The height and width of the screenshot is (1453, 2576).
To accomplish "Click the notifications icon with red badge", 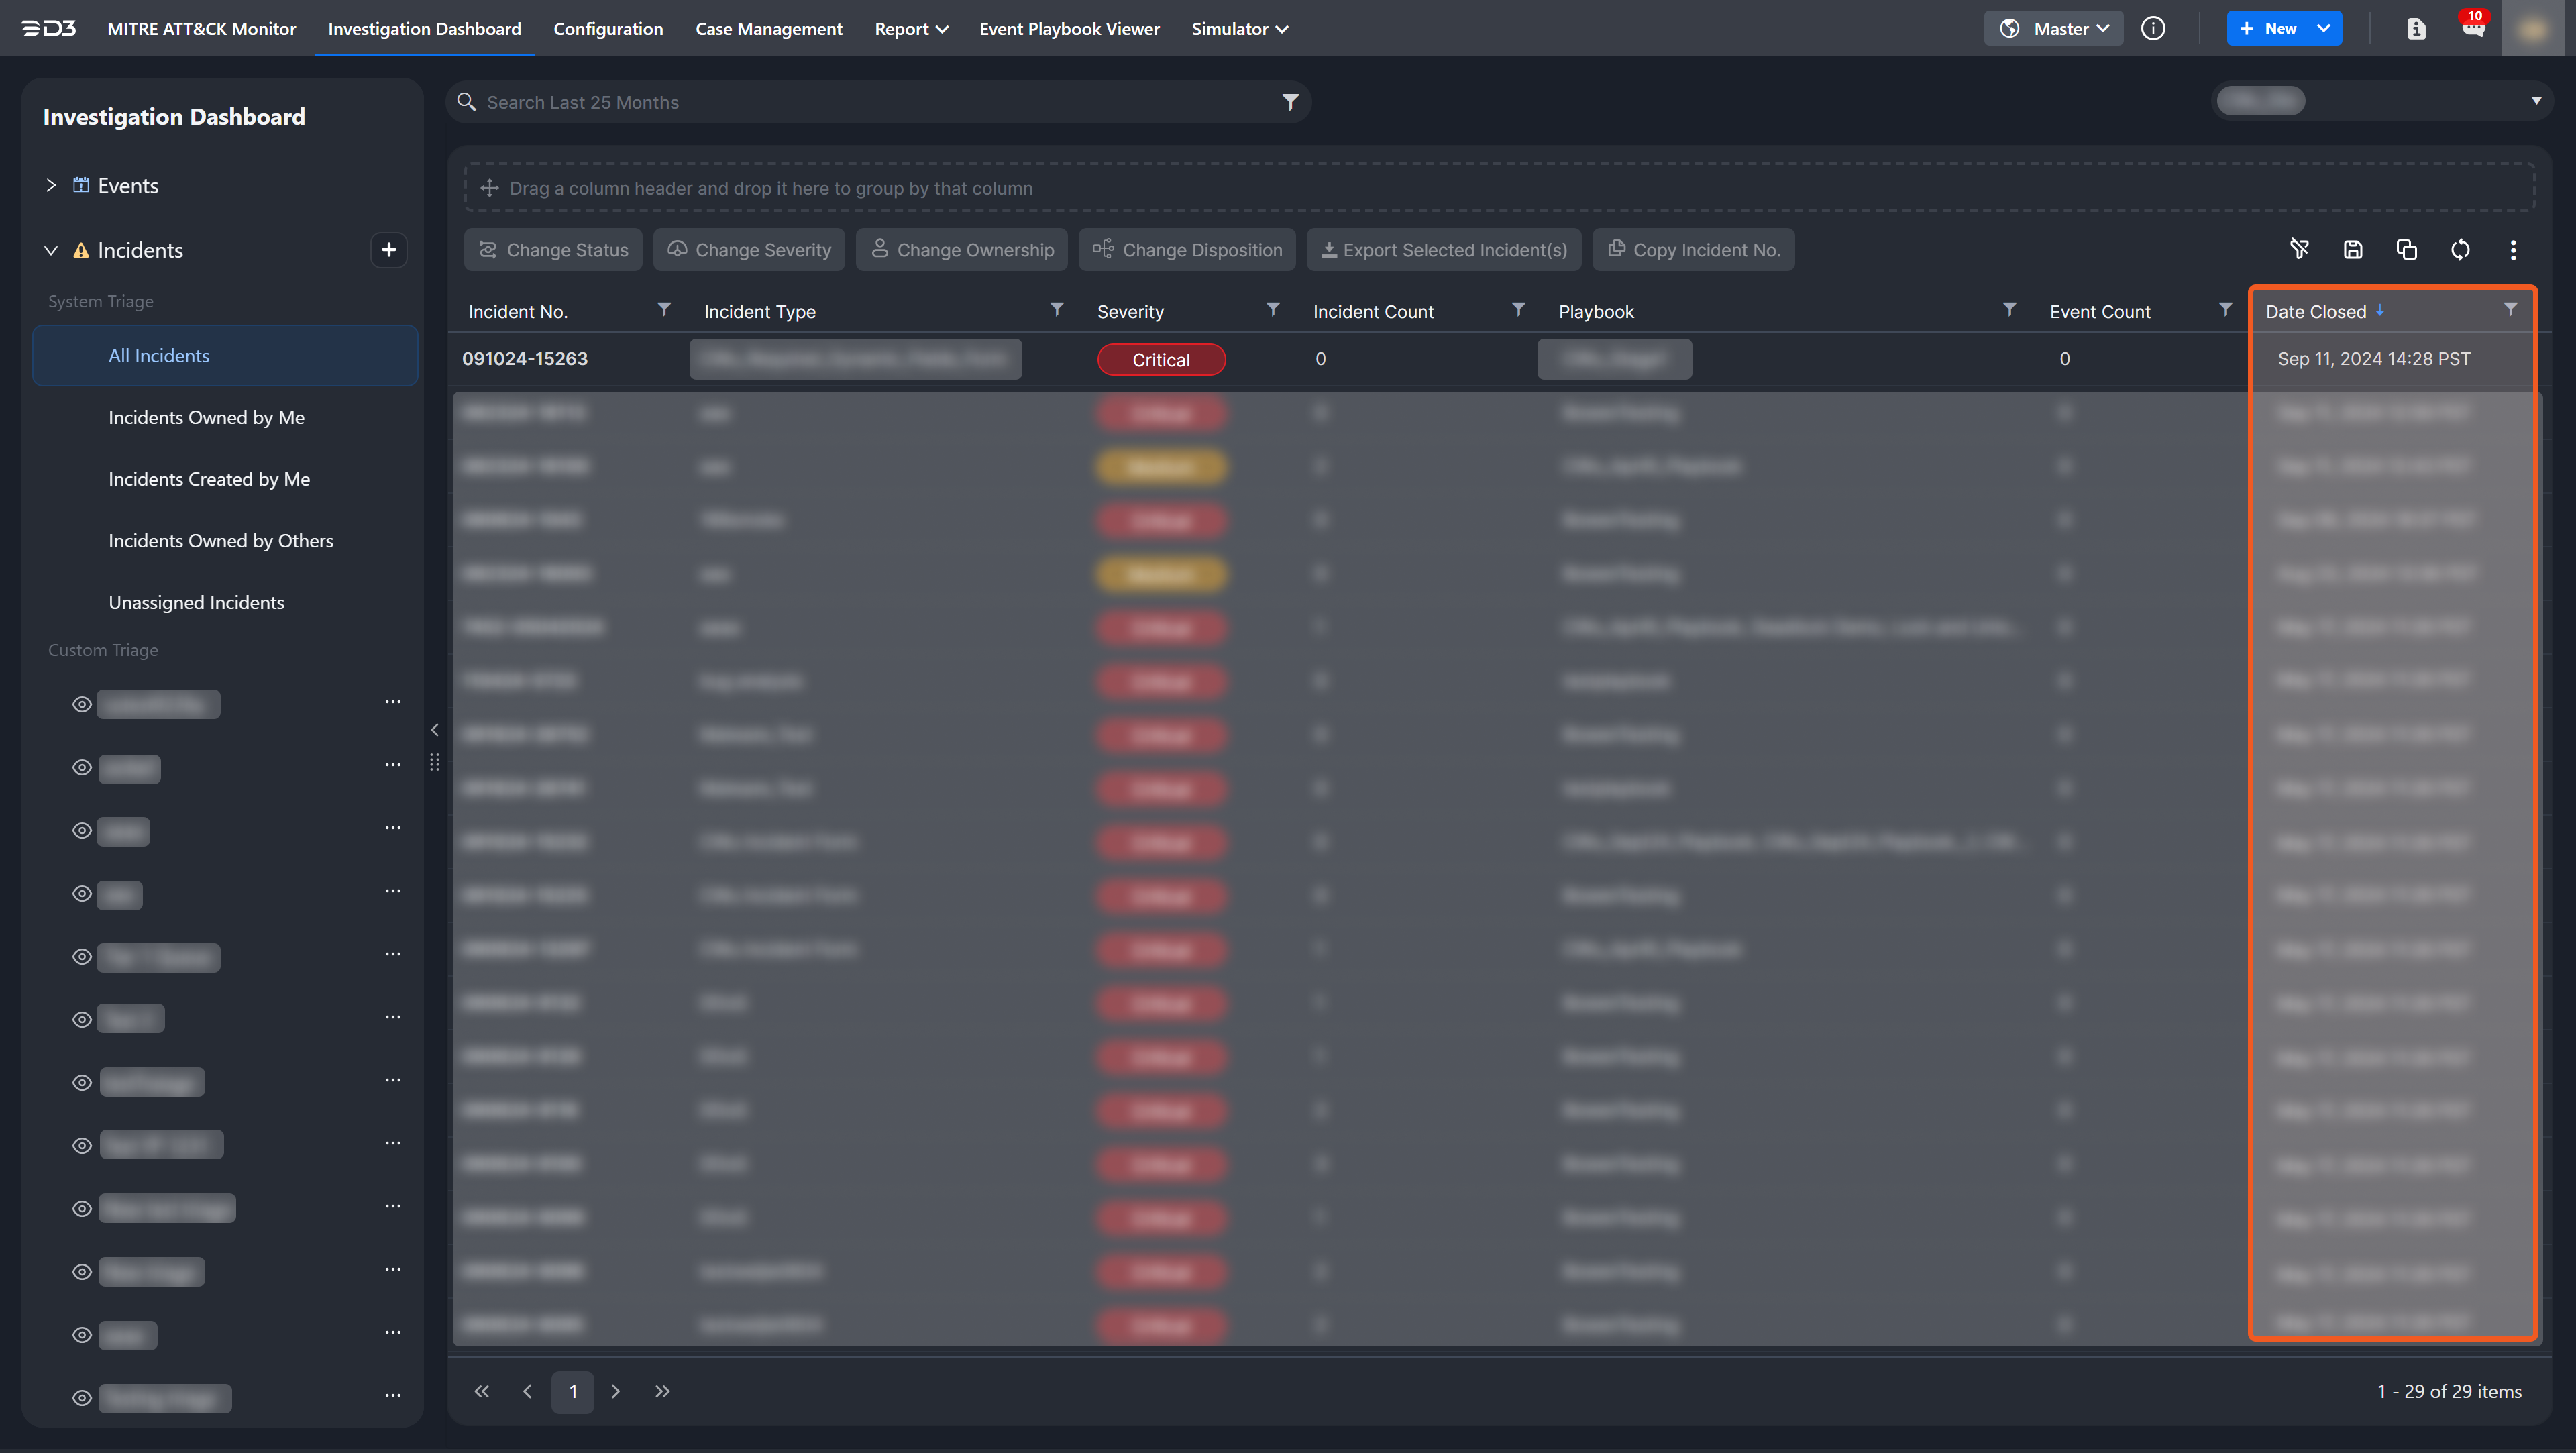I will click(x=2473, y=28).
